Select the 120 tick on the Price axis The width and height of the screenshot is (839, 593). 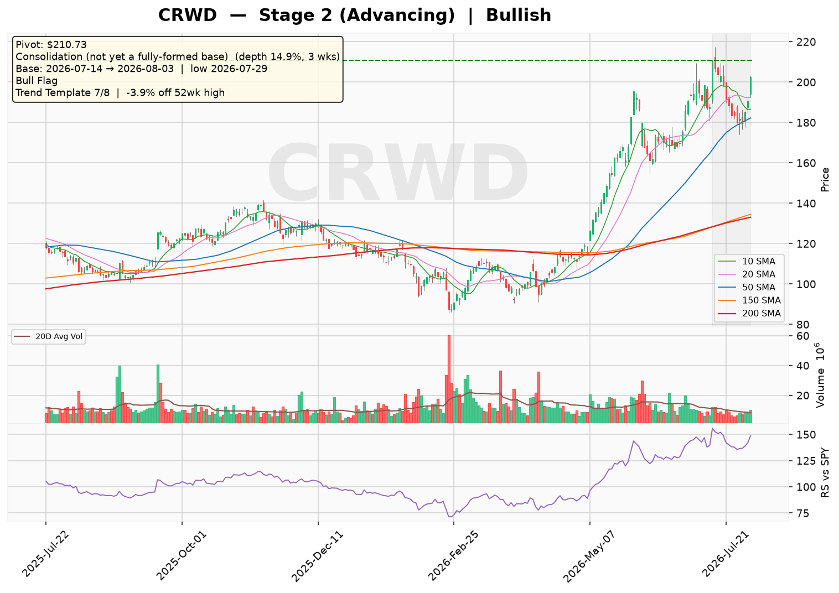805,244
